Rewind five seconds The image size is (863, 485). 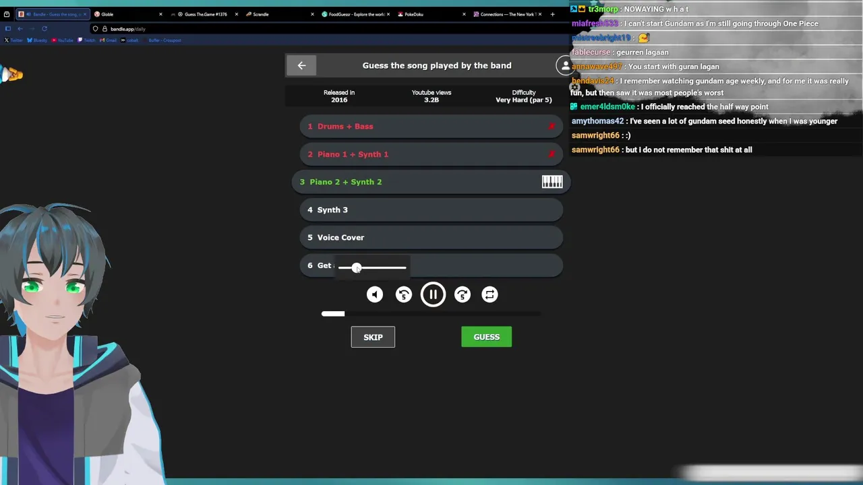404,294
